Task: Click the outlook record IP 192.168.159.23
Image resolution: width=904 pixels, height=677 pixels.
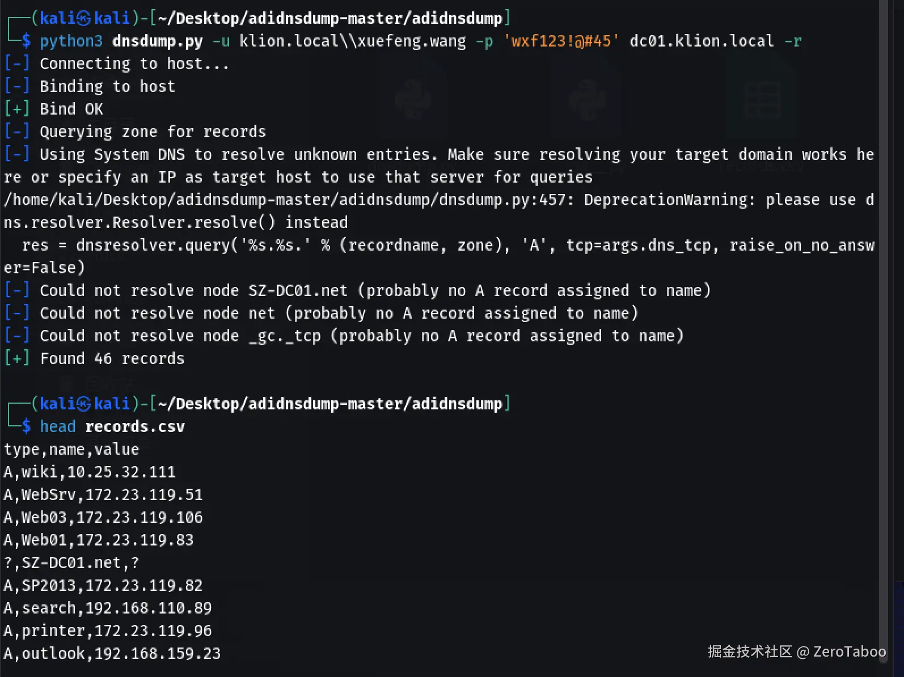Action: 157,653
